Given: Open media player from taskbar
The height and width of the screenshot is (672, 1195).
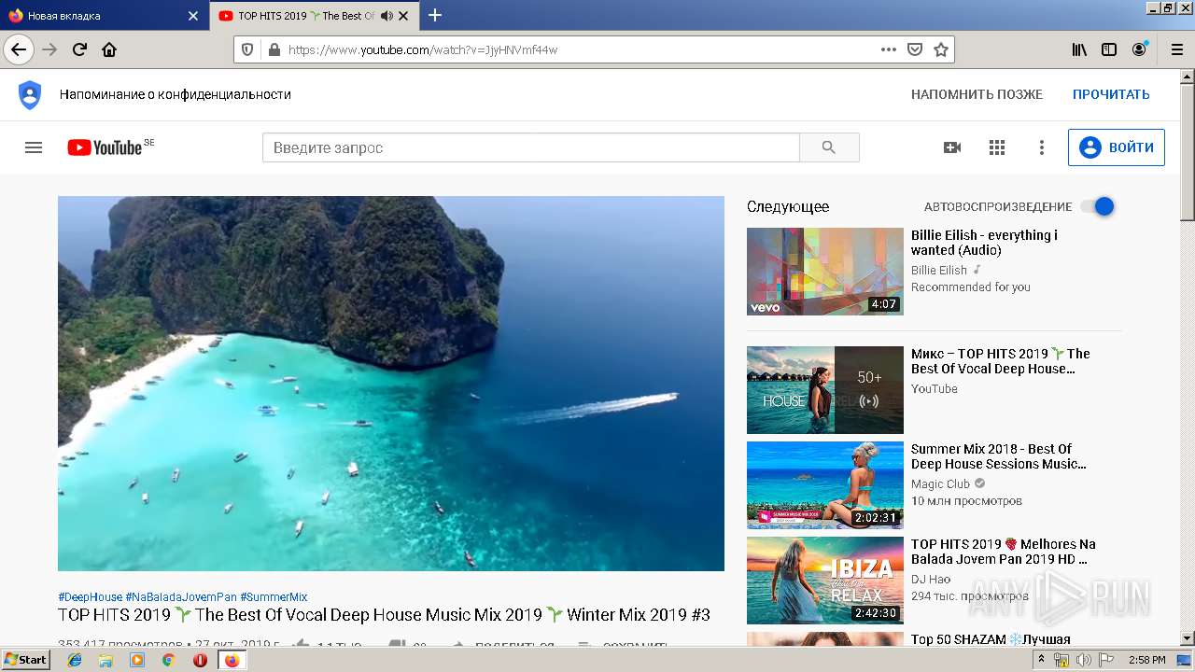Looking at the screenshot, I should (x=137, y=660).
